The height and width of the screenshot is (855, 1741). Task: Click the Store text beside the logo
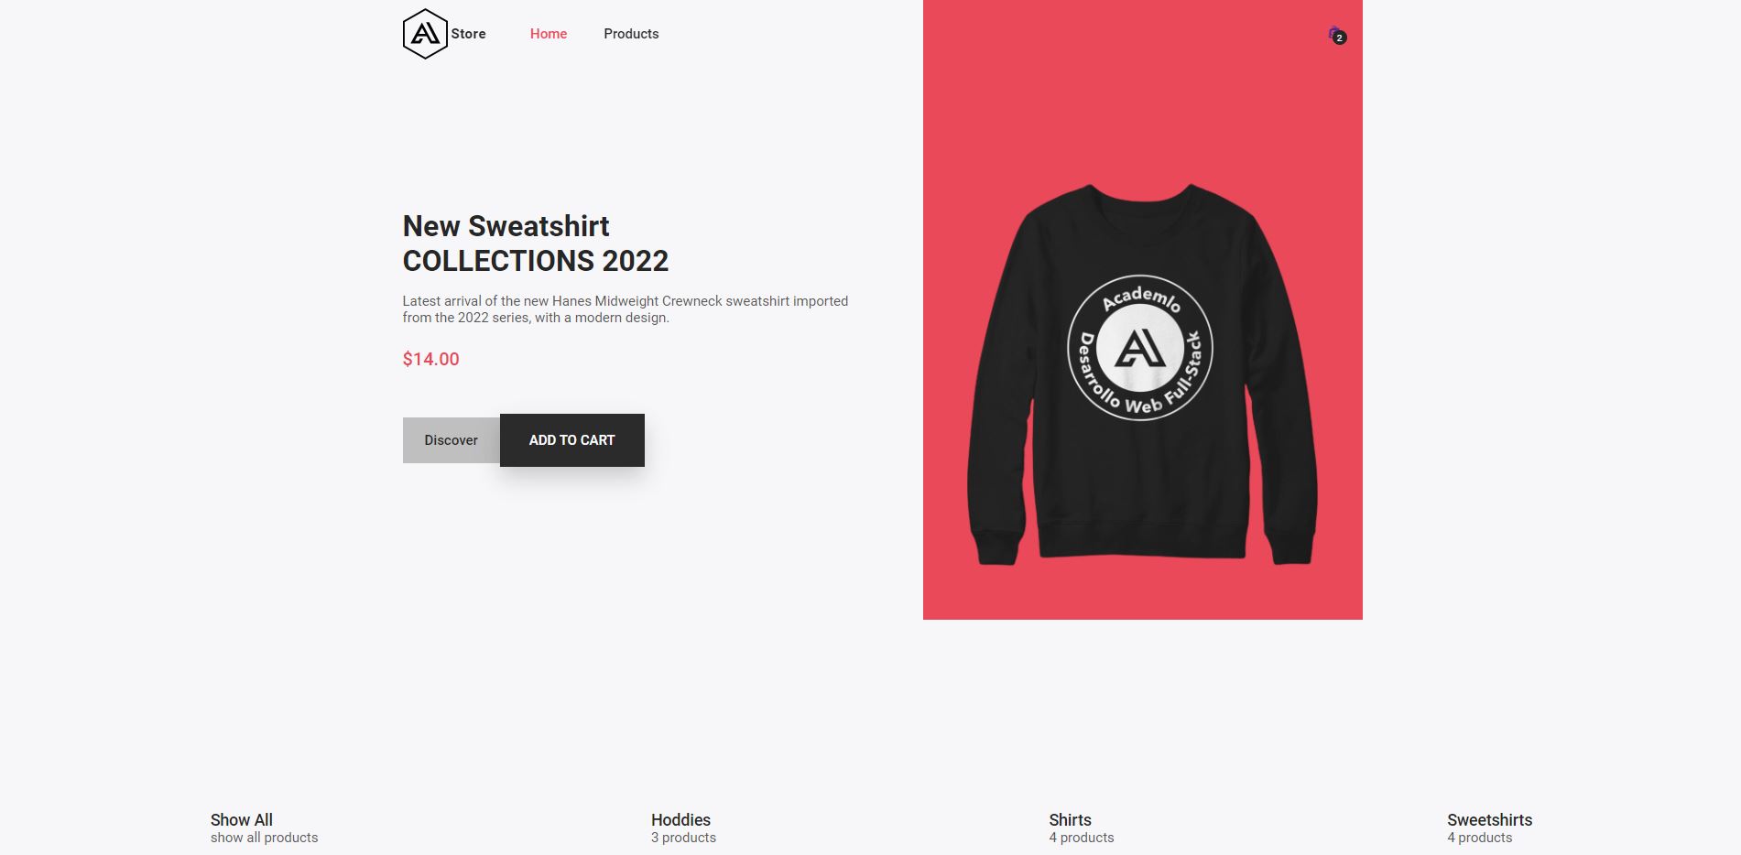[468, 34]
